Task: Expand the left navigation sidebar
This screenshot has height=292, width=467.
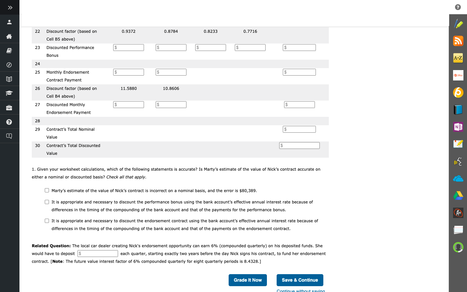Action: tap(10, 7)
